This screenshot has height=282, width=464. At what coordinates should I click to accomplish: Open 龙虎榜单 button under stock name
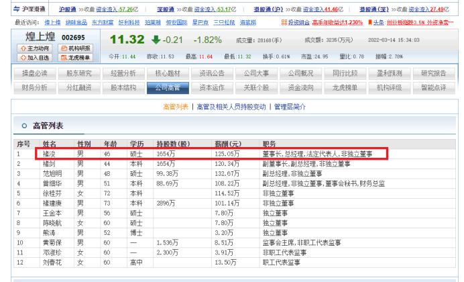tap(76, 58)
